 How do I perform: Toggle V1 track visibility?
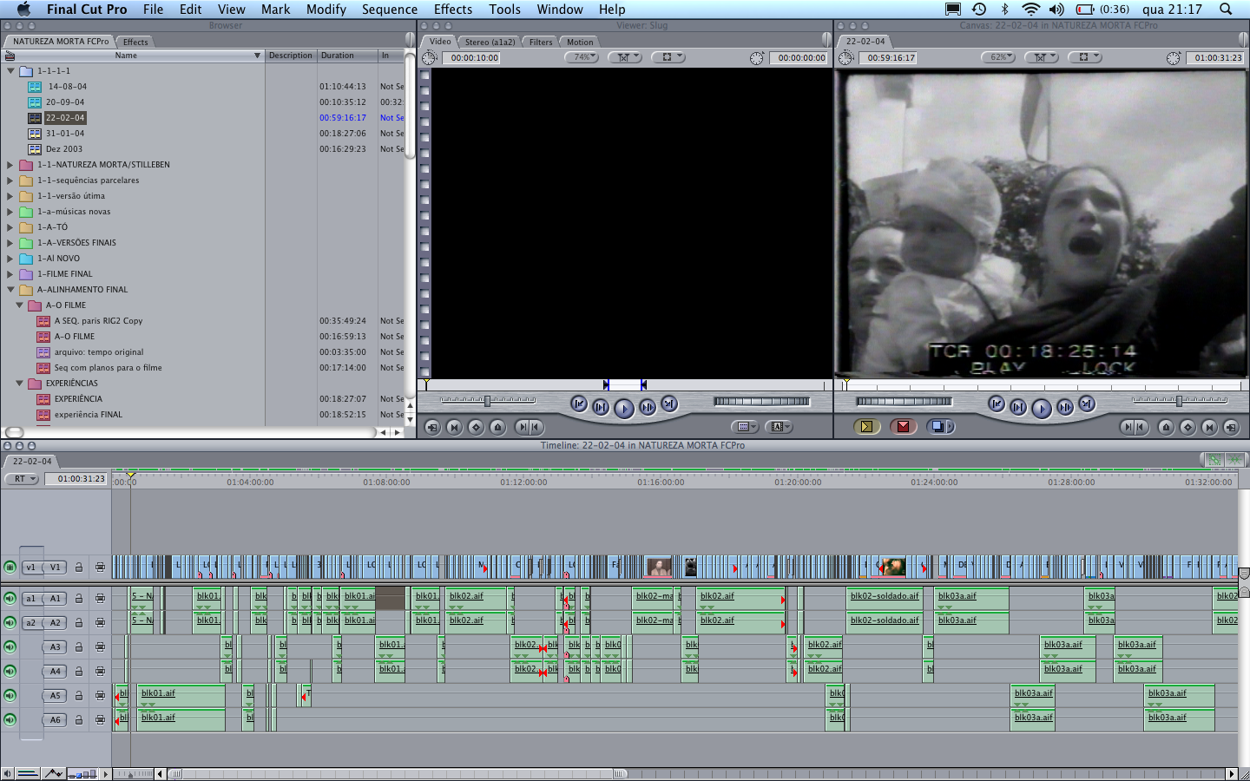click(x=10, y=567)
